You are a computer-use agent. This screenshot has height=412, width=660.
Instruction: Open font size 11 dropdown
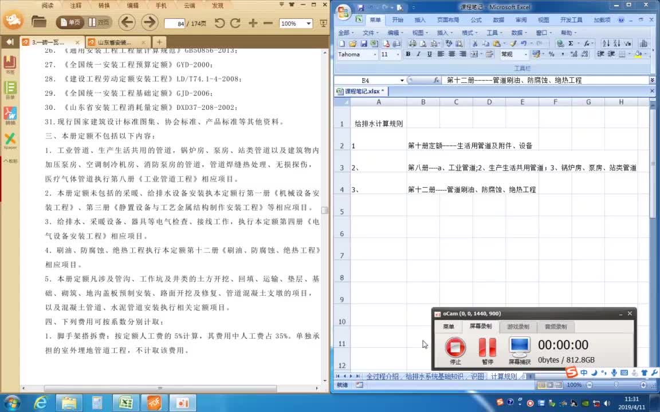pyautogui.click(x=398, y=55)
